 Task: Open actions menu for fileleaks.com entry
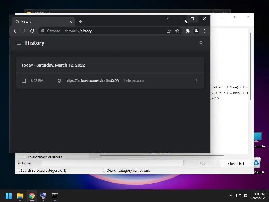(x=196, y=81)
